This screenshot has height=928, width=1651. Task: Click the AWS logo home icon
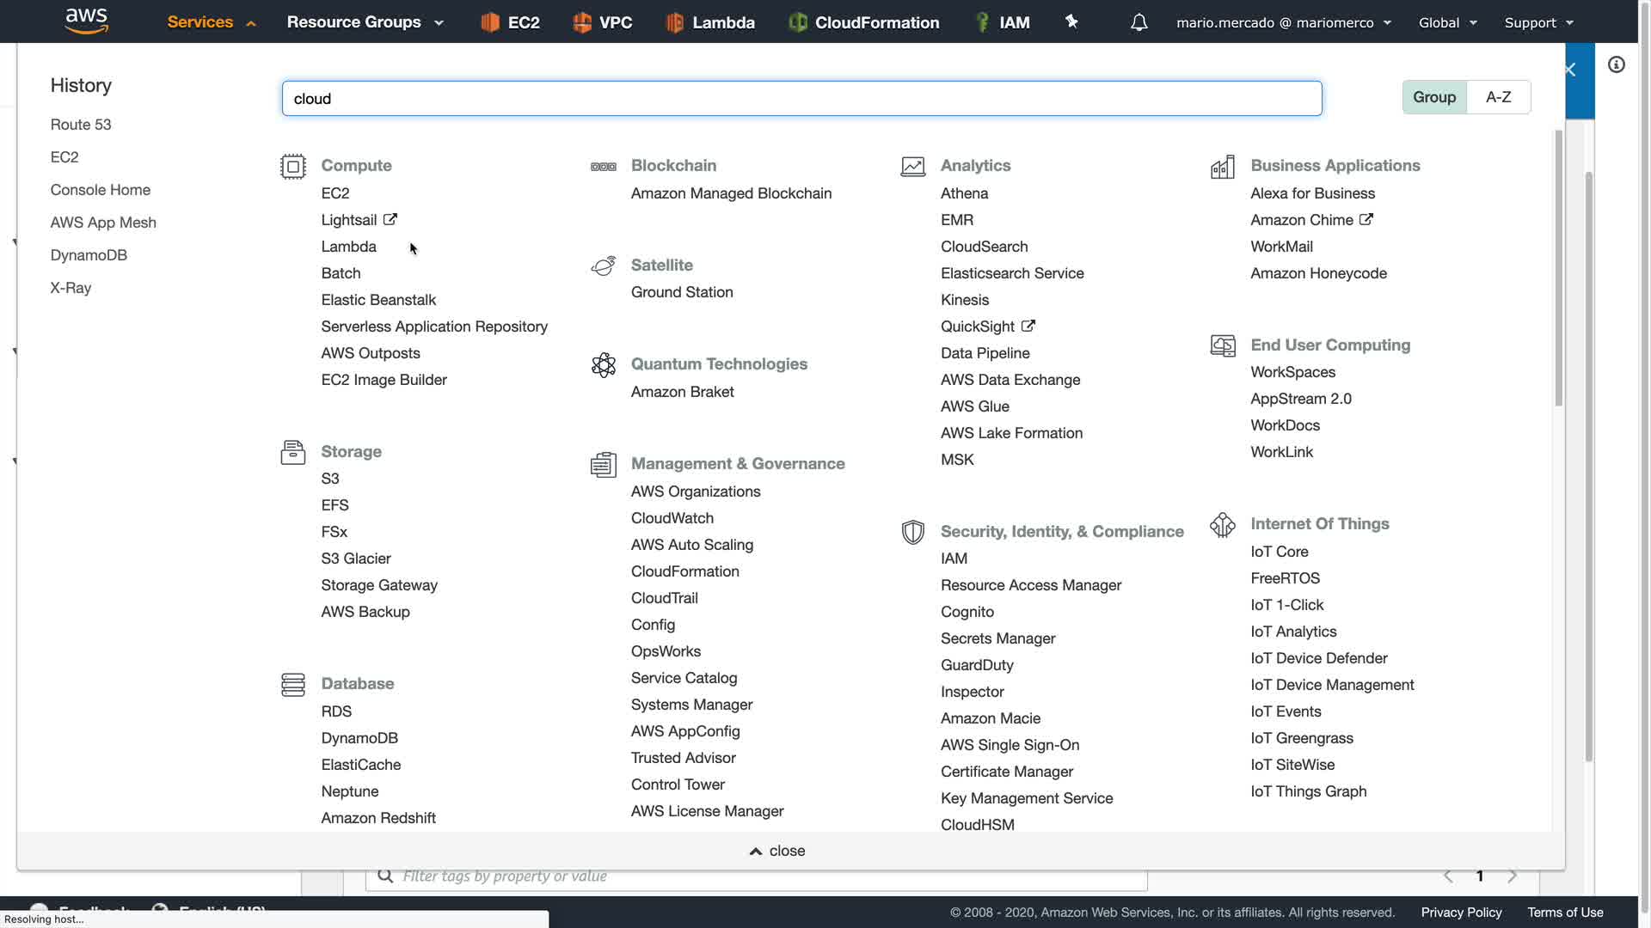pyautogui.click(x=87, y=21)
